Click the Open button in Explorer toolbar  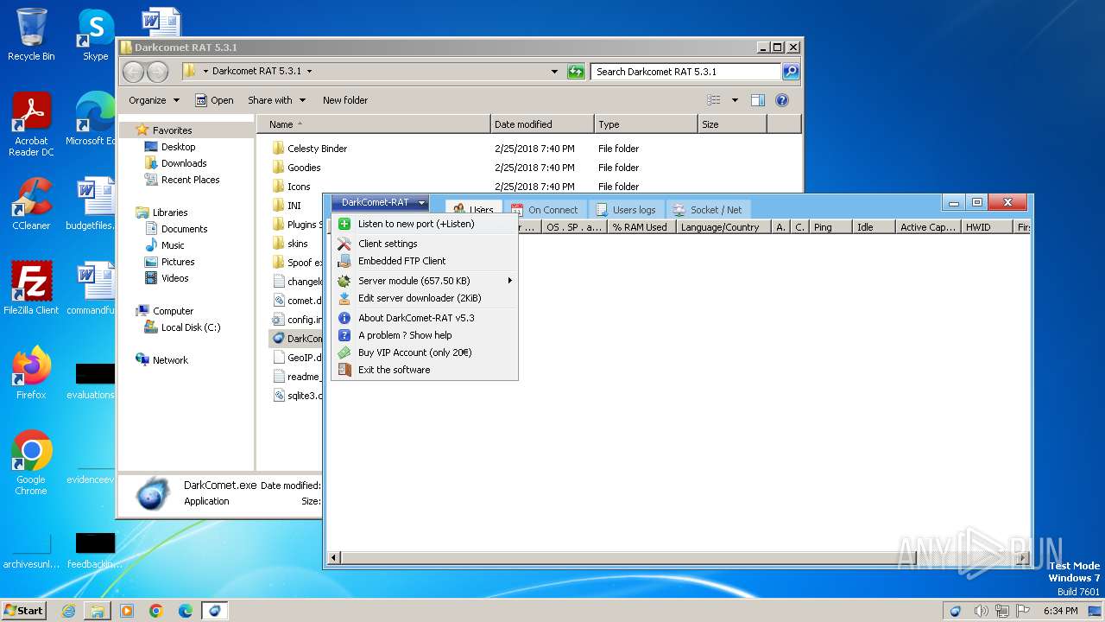pos(214,100)
